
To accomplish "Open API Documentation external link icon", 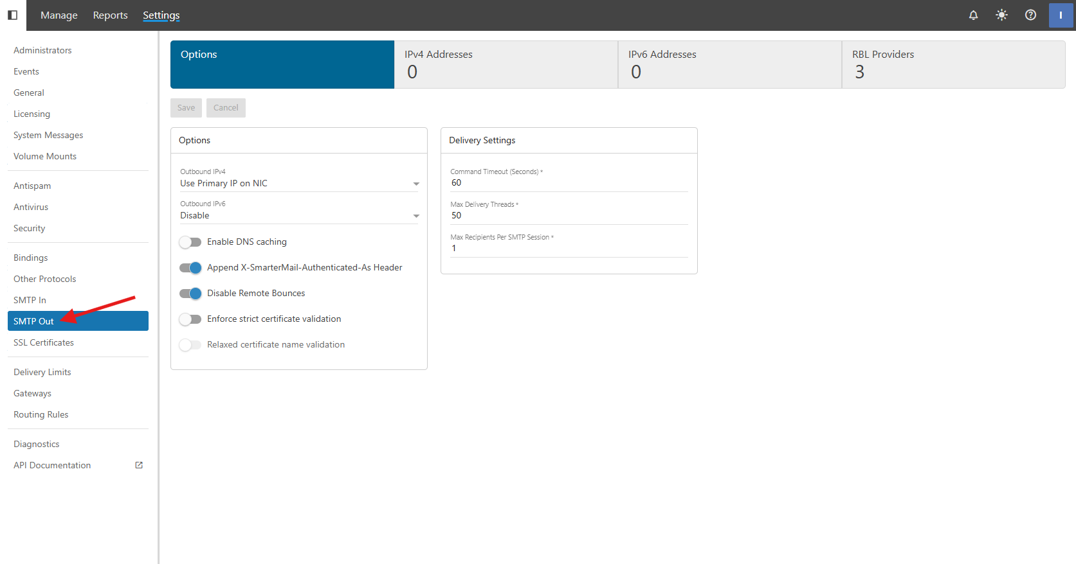I will click(x=139, y=465).
